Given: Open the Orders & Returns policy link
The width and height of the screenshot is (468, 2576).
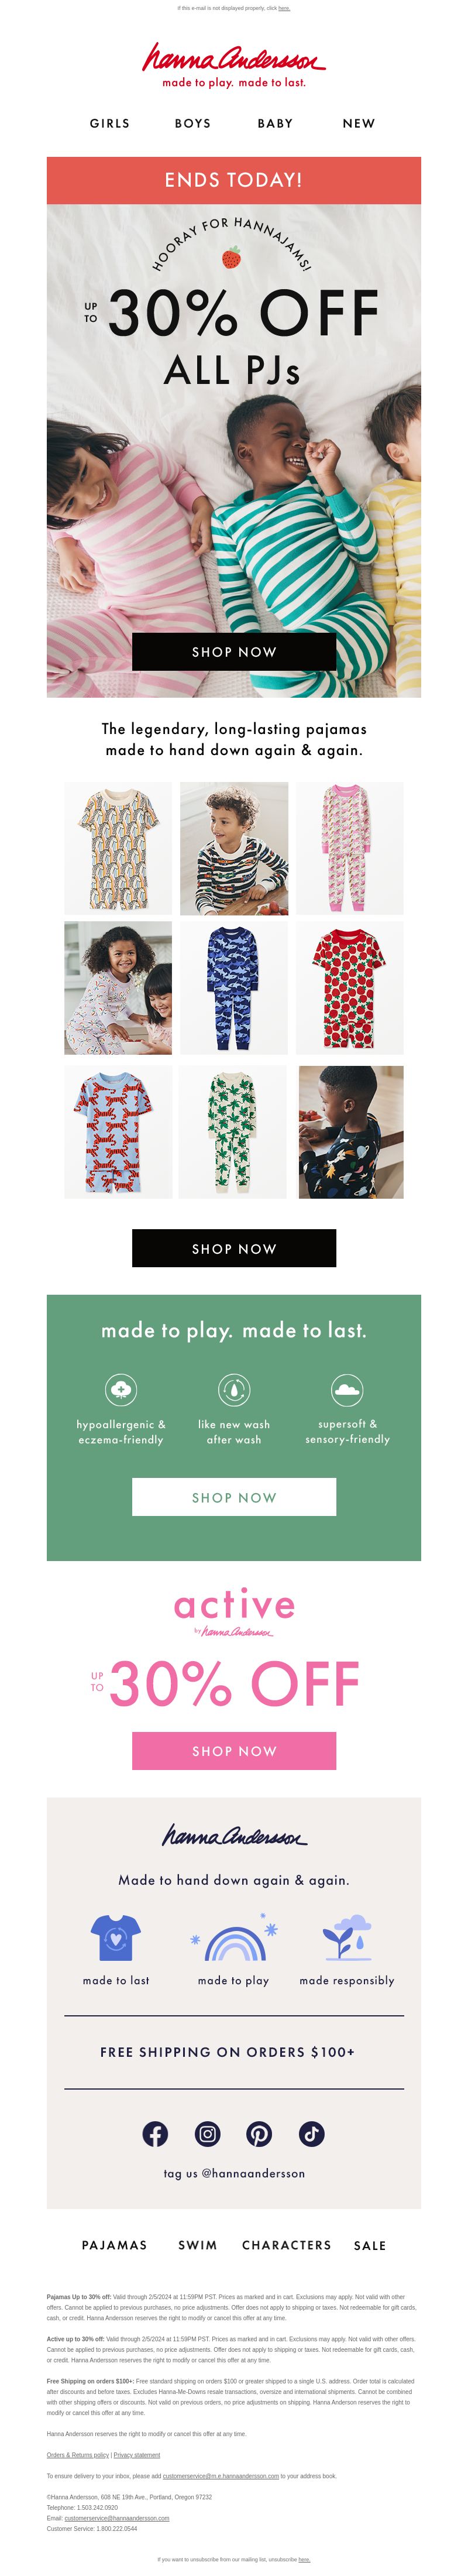Looking at the screenshot, I should (77, 2454).
